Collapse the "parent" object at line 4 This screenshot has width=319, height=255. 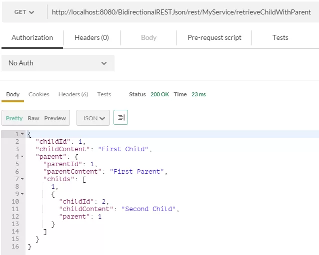coord(22,157)
